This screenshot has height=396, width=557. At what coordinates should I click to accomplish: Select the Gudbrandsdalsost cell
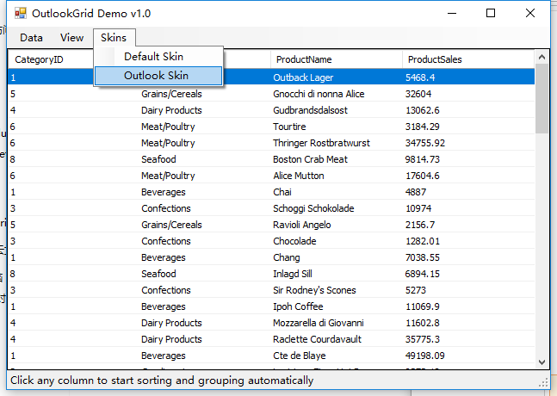pos(310,110)
